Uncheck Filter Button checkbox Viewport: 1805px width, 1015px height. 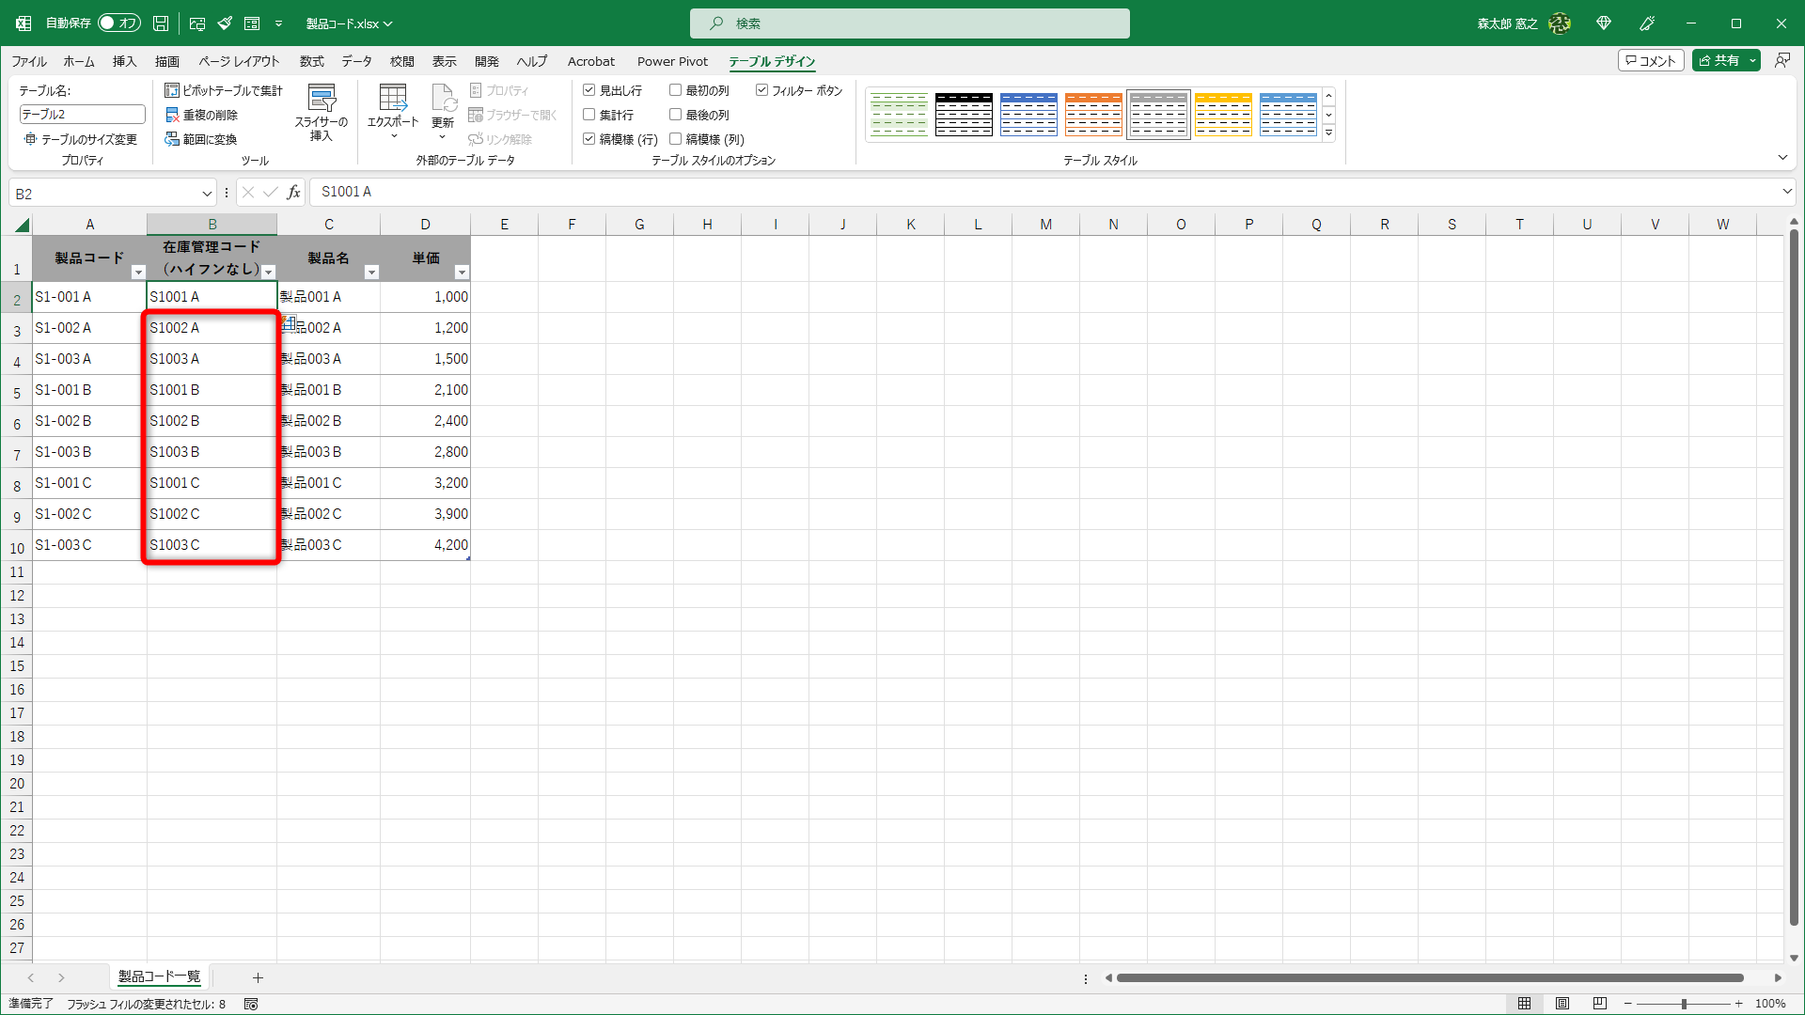click(761, 90)
